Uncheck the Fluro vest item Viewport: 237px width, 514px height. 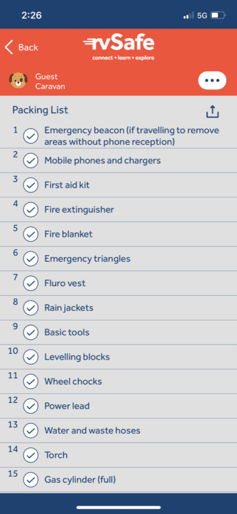point(31,283)
